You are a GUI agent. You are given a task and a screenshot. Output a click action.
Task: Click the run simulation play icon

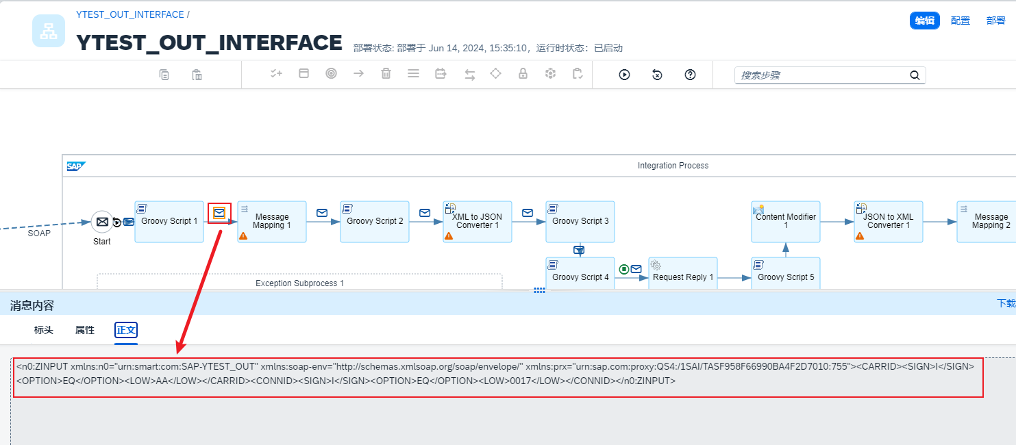coord(624,75)
